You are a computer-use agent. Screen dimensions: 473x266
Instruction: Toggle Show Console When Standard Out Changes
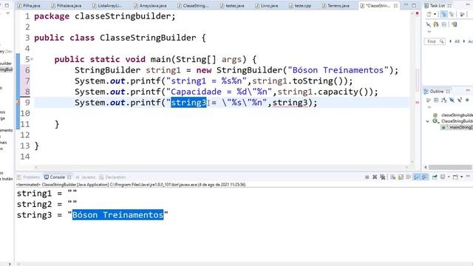[x=417, y=177]
